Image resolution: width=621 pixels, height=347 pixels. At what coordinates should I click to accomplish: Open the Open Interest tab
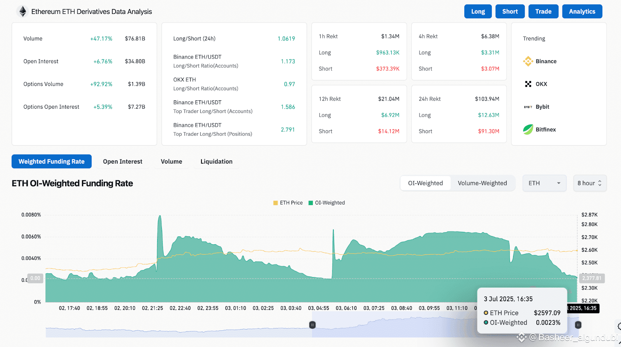123,162
